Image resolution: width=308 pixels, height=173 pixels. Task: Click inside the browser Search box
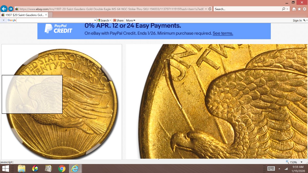click(x=247, y=9)
